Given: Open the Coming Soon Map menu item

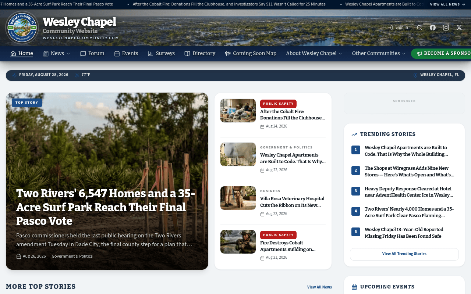Looking at the screenshot, I should (x=251, y=54).
